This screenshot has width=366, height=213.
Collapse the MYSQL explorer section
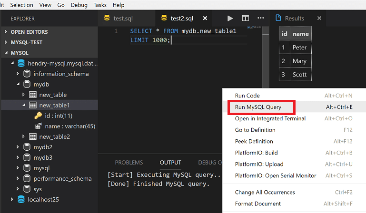point(6,53)
